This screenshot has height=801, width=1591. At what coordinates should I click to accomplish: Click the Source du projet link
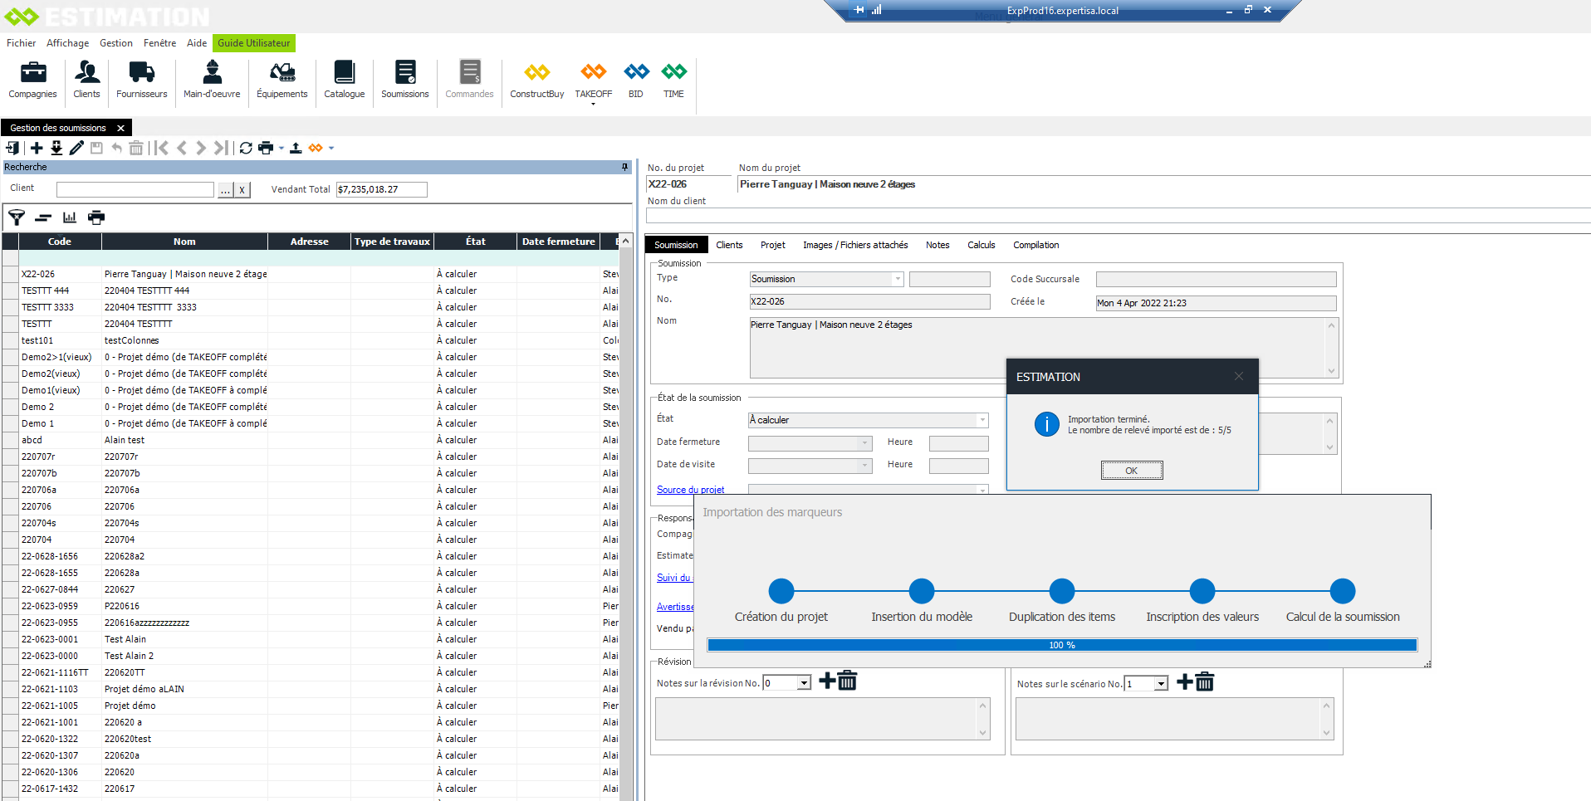coord(690,490)
